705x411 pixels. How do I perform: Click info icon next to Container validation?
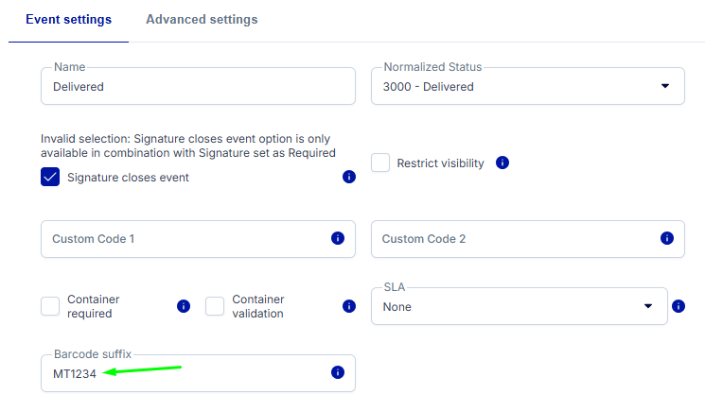[349, 306]
